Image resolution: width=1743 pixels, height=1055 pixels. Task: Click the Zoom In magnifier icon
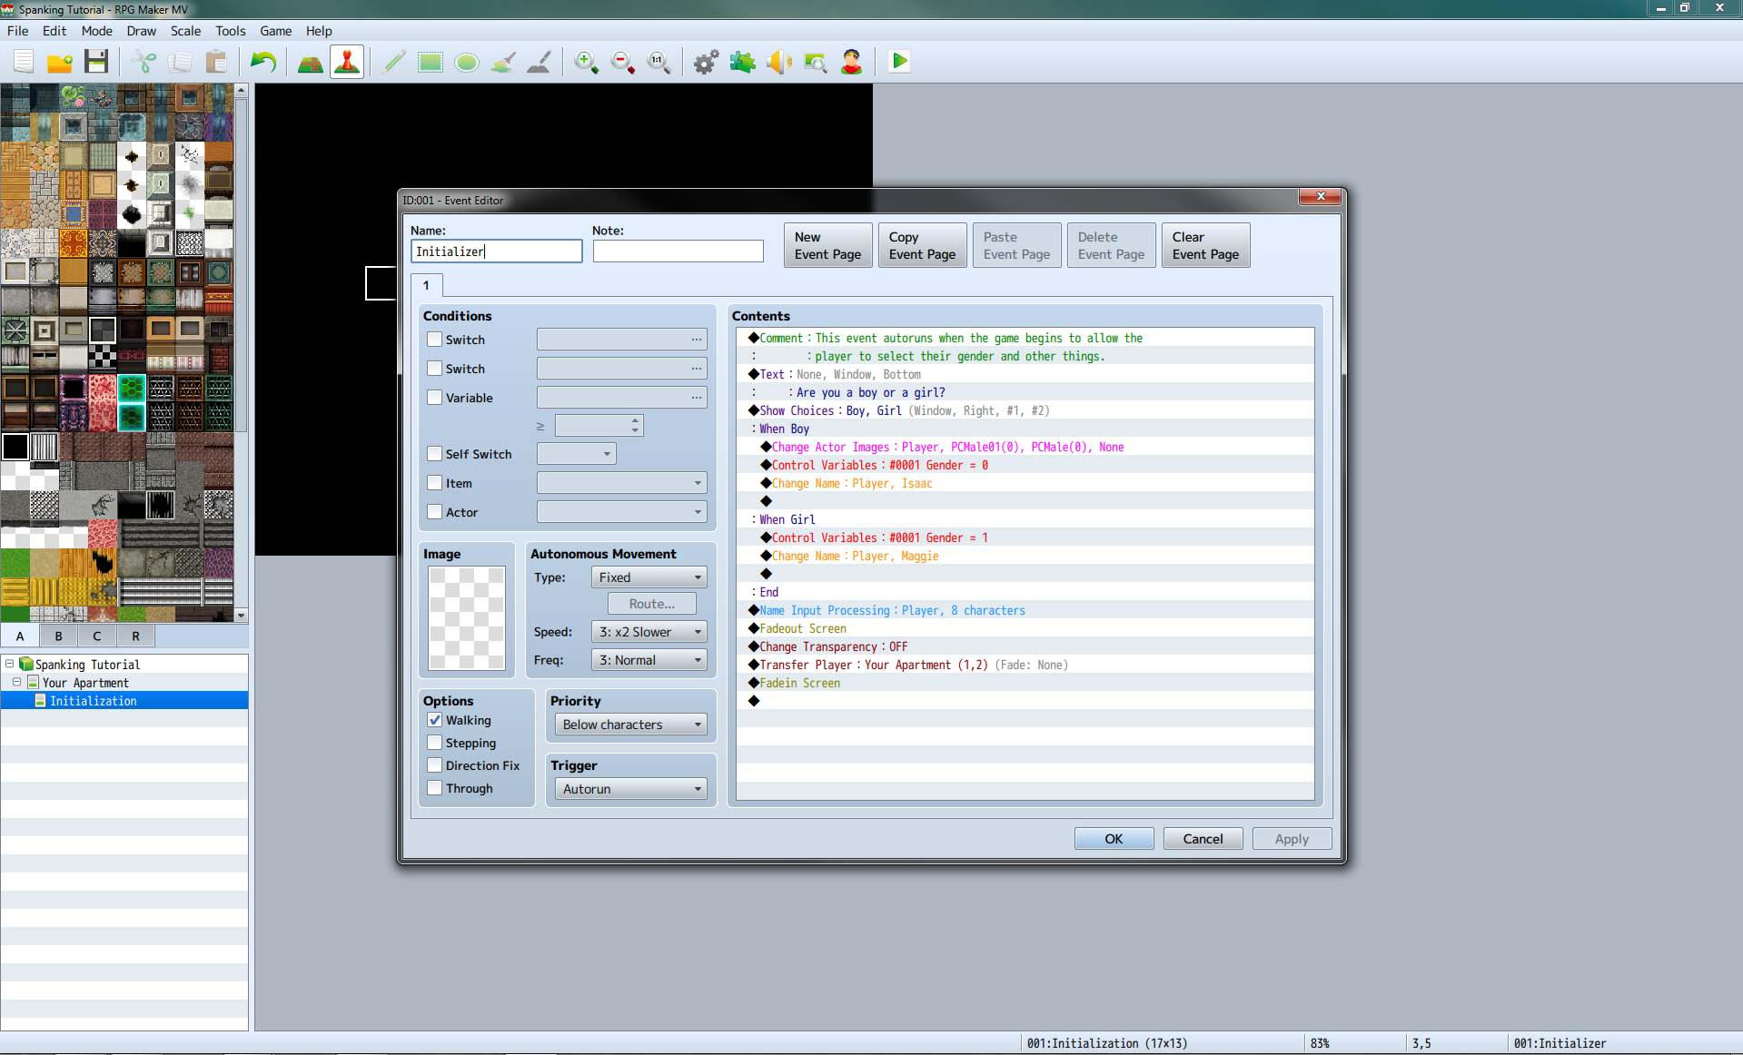pos(587,62)
